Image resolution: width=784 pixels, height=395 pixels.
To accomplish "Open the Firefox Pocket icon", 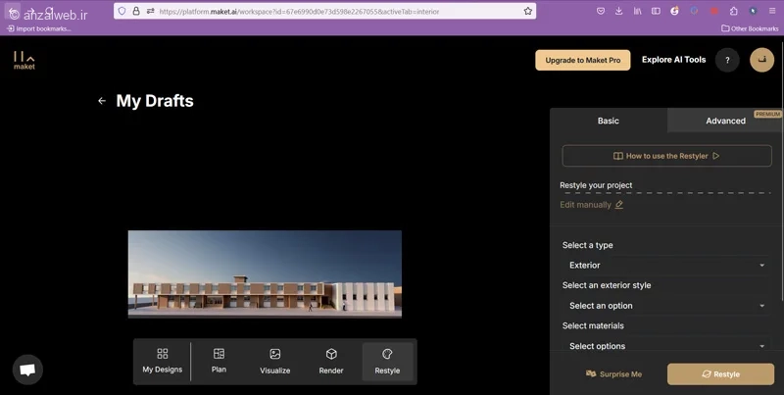I will pos(601,11).
